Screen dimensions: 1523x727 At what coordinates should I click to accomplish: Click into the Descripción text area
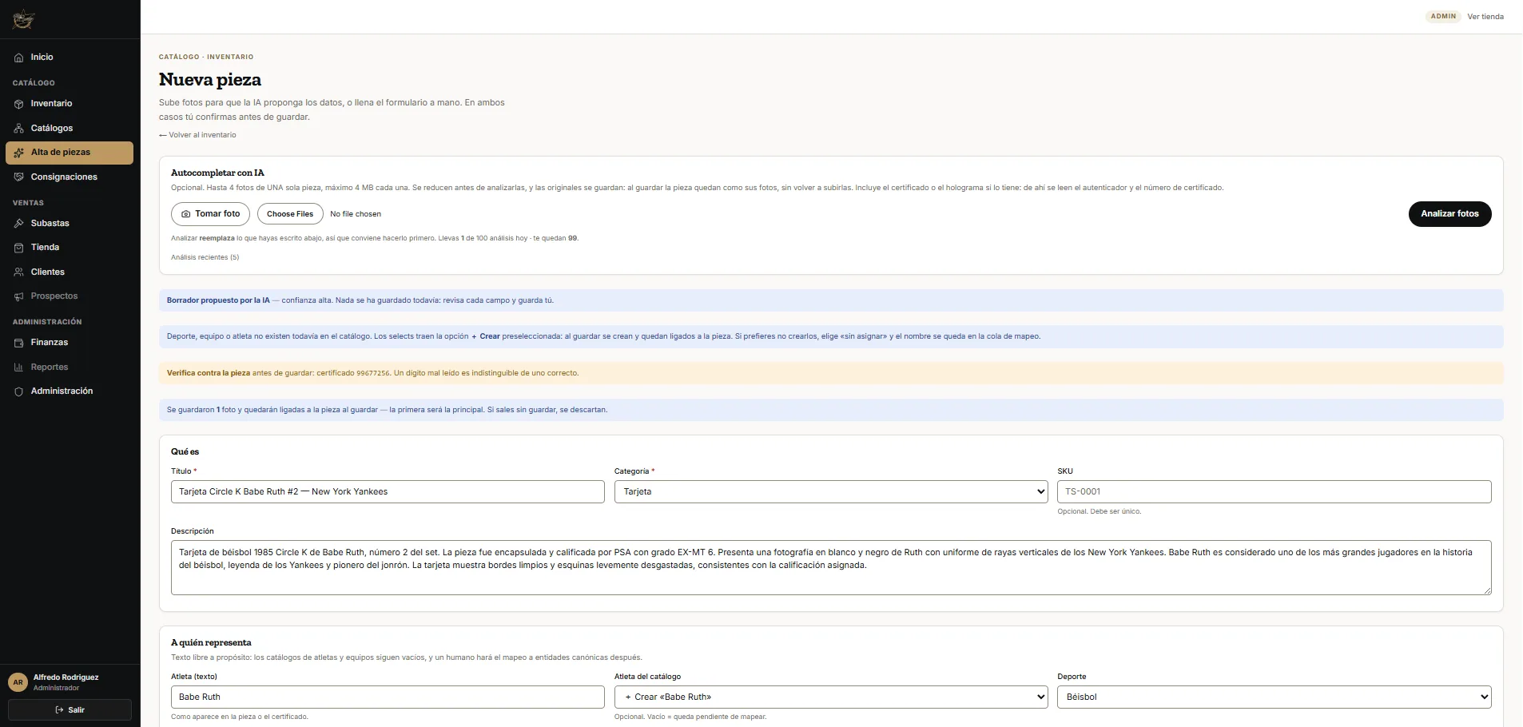tap(831, 568)
